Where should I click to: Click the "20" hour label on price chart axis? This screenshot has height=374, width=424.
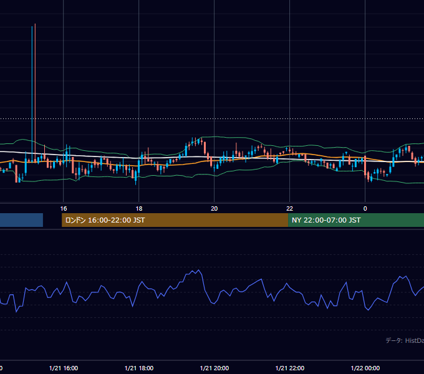[214, 209]
